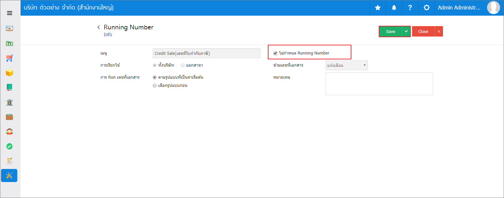This screenshot has width=504, height=198.
Task: Open the document report sidebar icon
Action: coord(9,161)
